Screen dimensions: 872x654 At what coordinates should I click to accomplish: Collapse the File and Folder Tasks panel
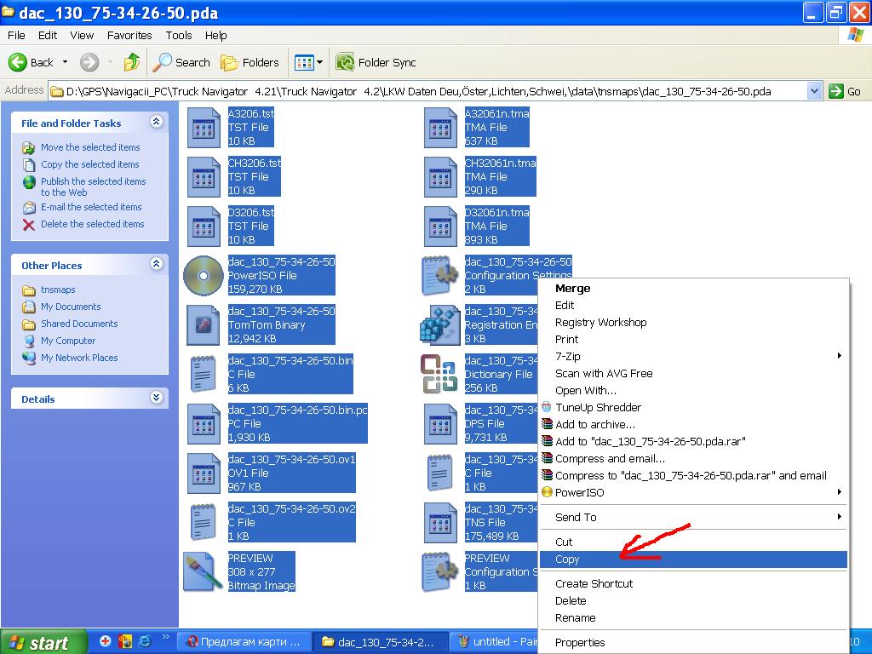coord(156,123)
